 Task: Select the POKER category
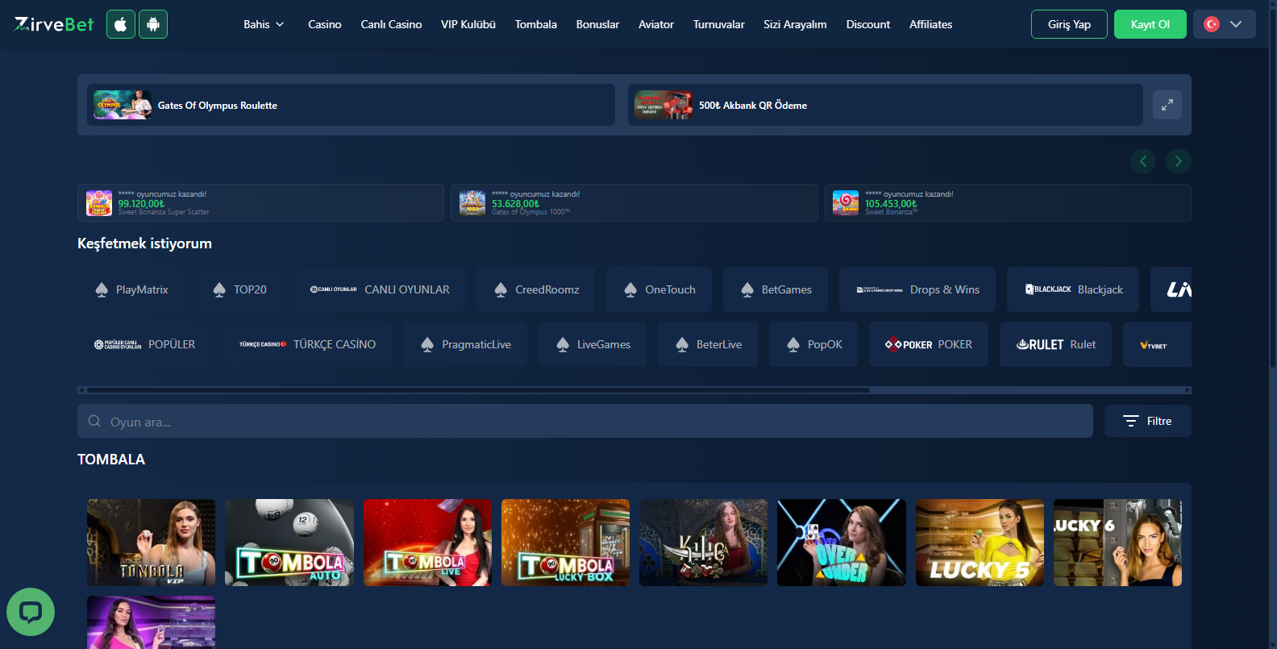(929, 344)
